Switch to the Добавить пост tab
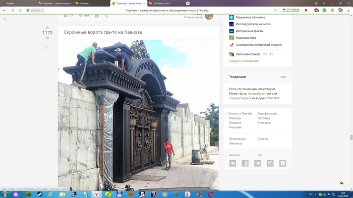Viewport: 353px width, 198px height. (165, 4)
